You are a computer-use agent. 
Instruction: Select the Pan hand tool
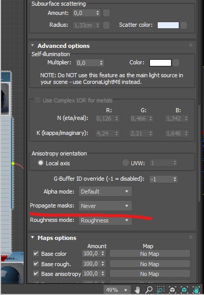(137, 289)
